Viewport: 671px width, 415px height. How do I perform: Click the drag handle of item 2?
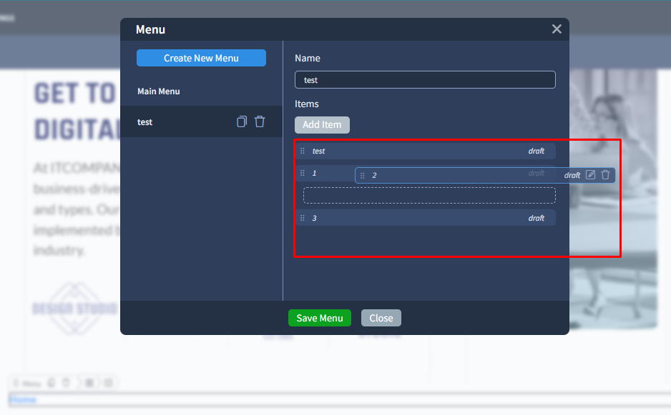coord(363,176)
